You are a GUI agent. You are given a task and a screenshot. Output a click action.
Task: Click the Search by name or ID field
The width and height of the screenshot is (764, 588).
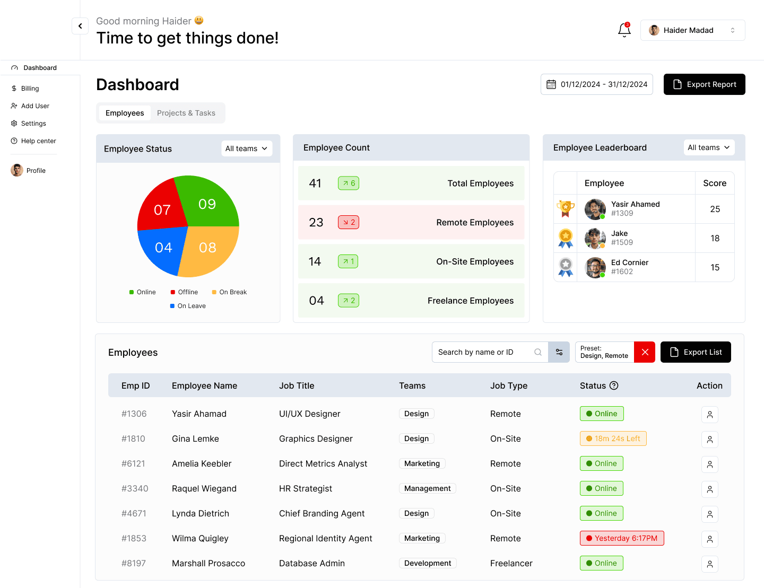(483, 352)
